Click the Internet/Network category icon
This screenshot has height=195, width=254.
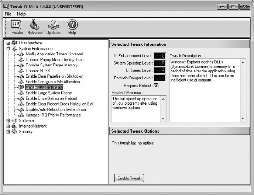[x=14, y=126]
